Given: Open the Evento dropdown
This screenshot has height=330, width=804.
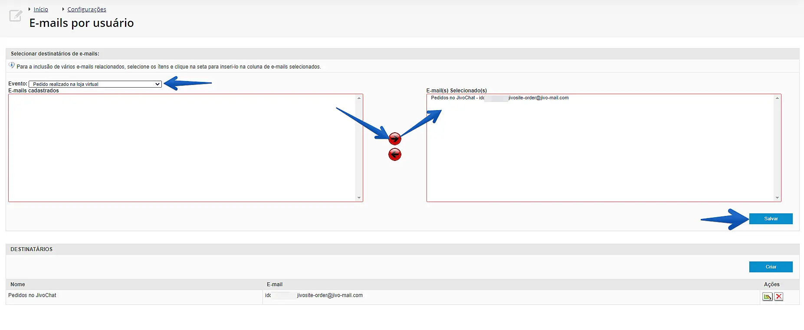Looking at the screenshot, I should tap(95, 84).
